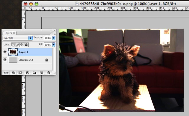This screenshot has width=189, height=116.
Task: Close the Layers panel window
Action: [x=54, y=31]
